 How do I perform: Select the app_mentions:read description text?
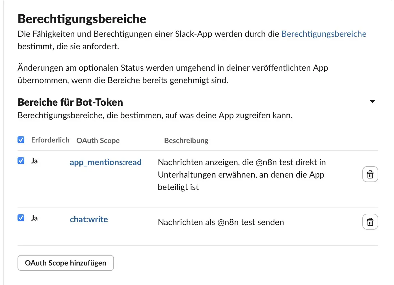coord(242,174)
